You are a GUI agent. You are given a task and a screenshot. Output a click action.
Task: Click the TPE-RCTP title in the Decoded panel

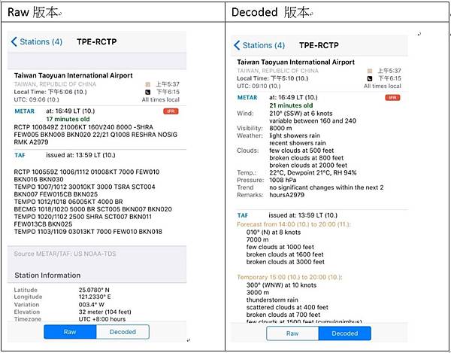[319, 45]
